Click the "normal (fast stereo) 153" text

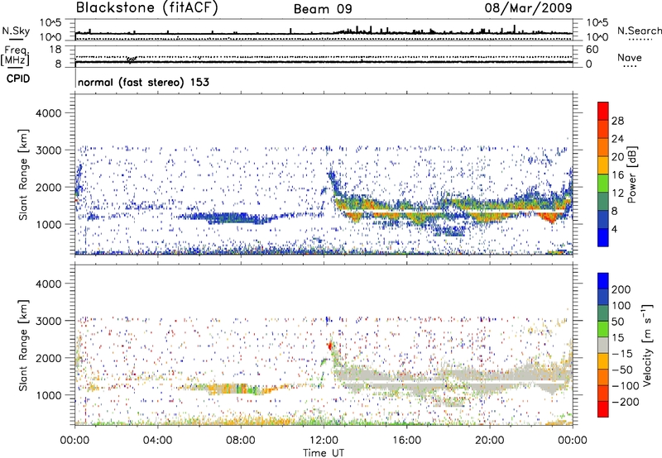(143, 82)
